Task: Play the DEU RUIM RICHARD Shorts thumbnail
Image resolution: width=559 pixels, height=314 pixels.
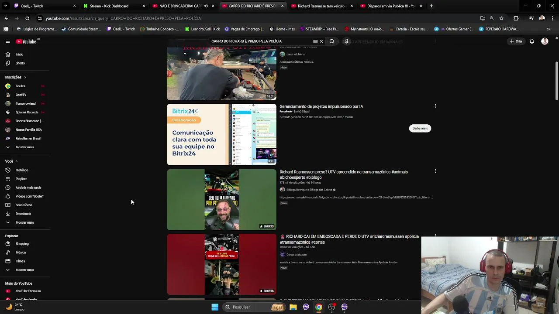Action: coord(221,200)
